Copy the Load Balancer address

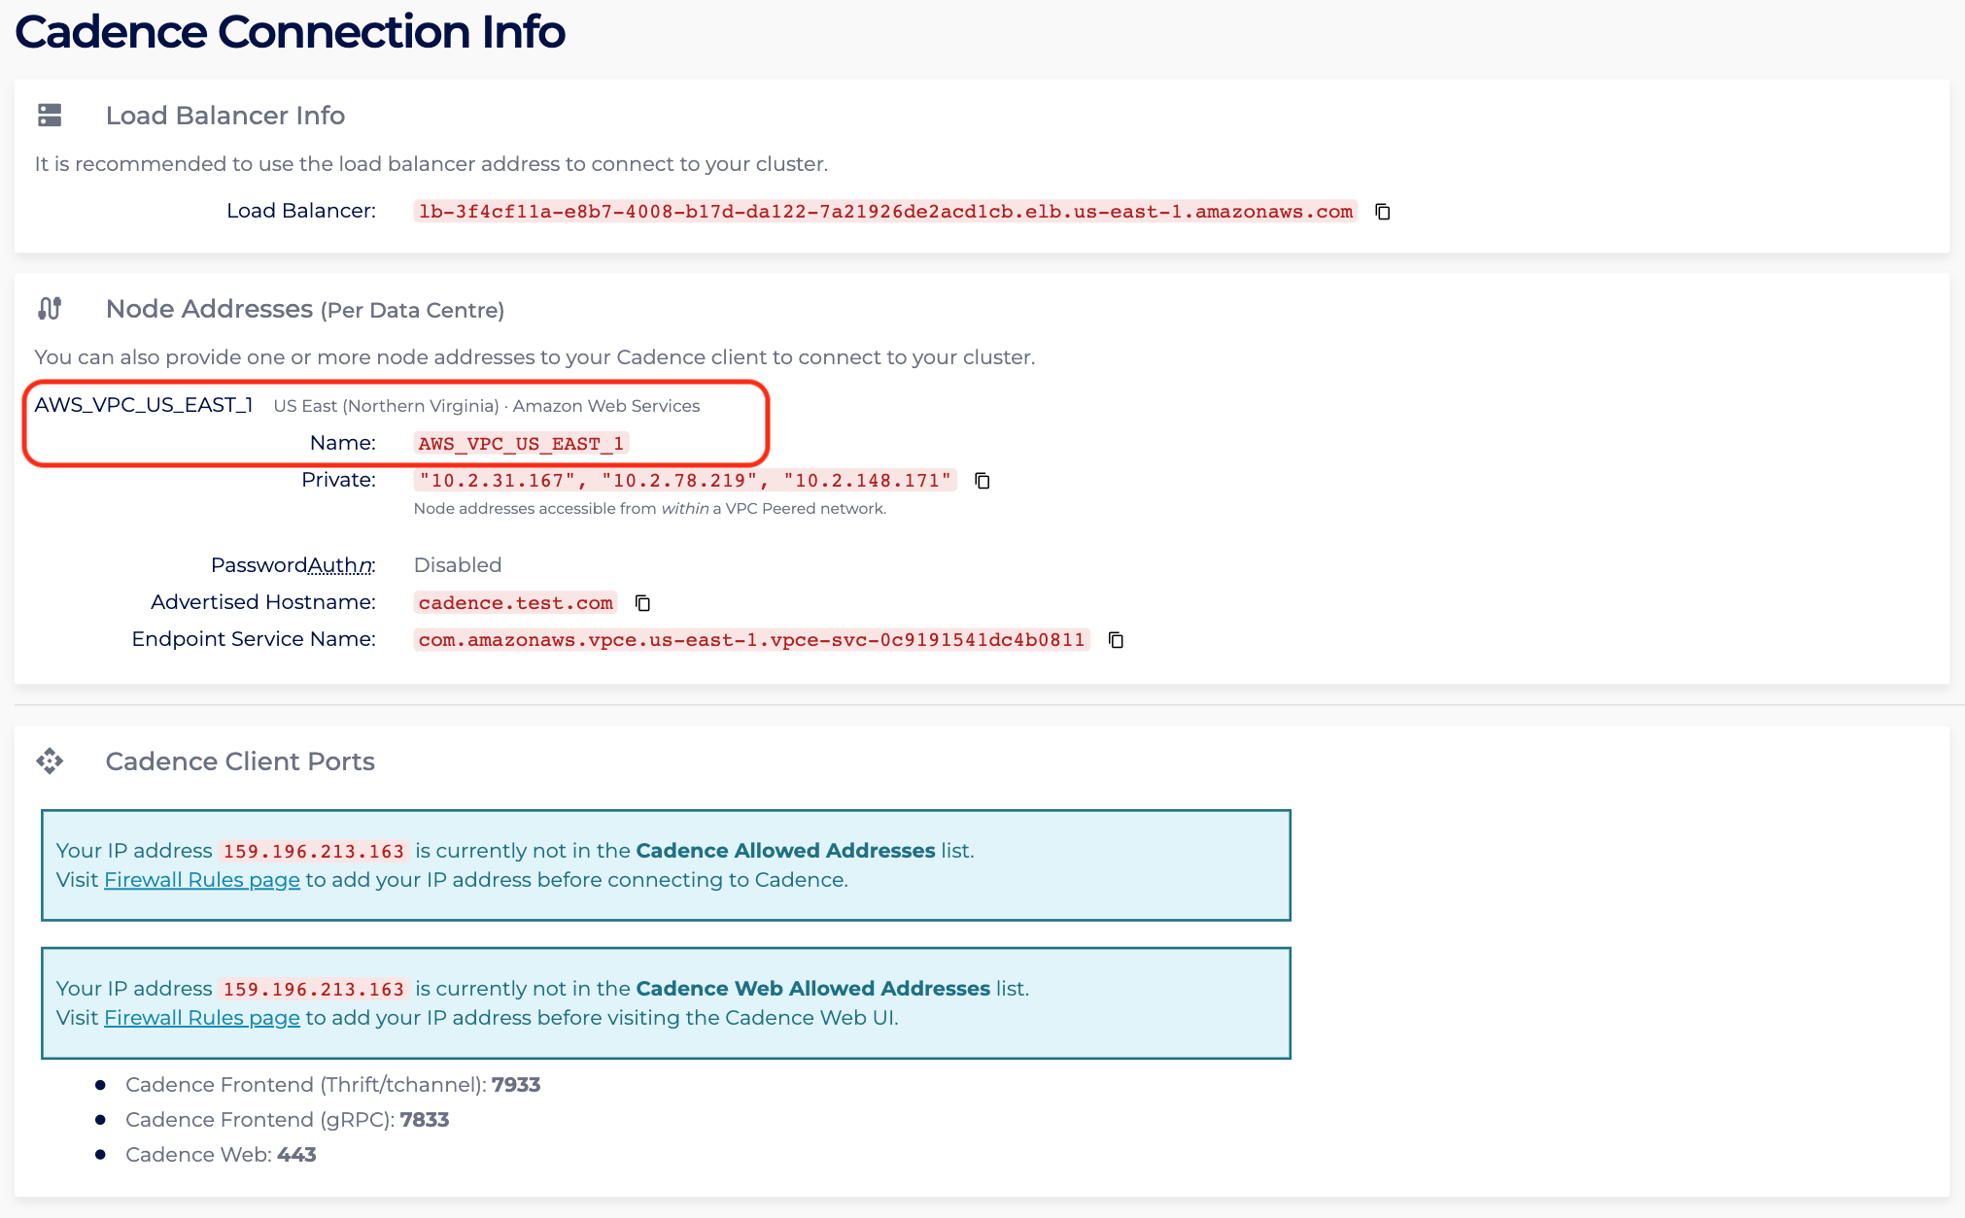tap(1383, 212)
